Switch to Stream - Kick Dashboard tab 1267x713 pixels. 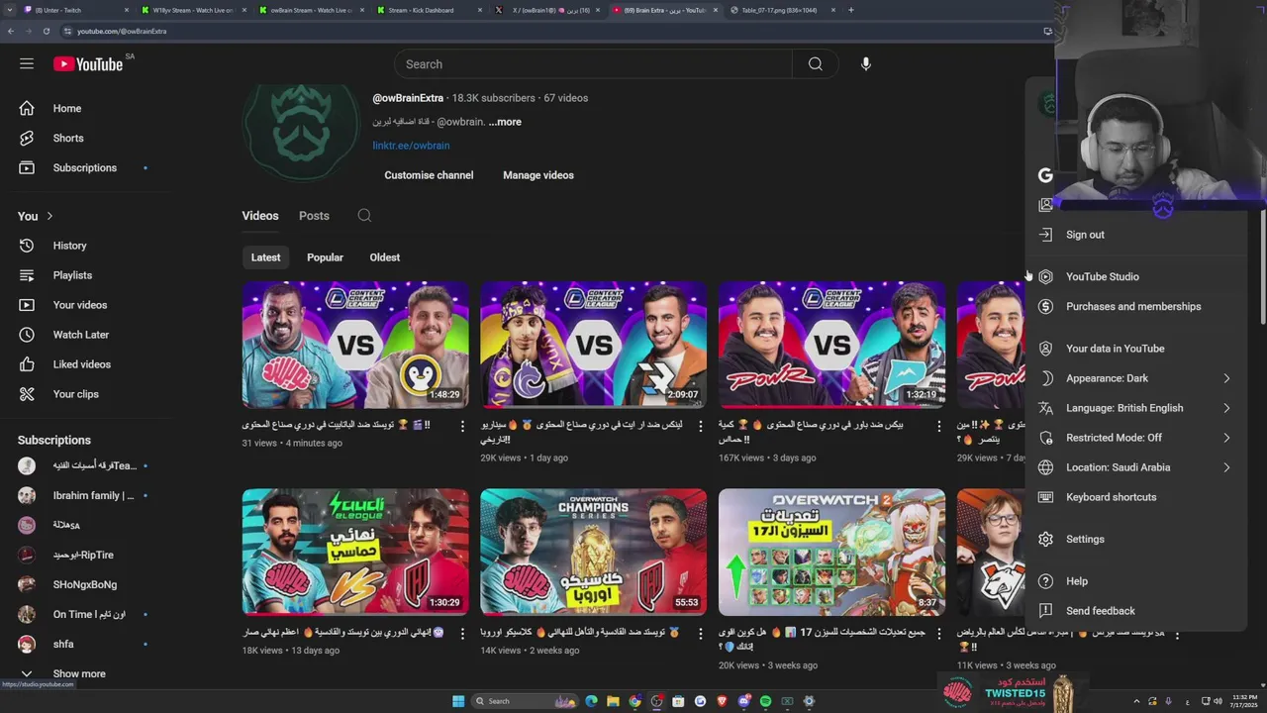430,10
